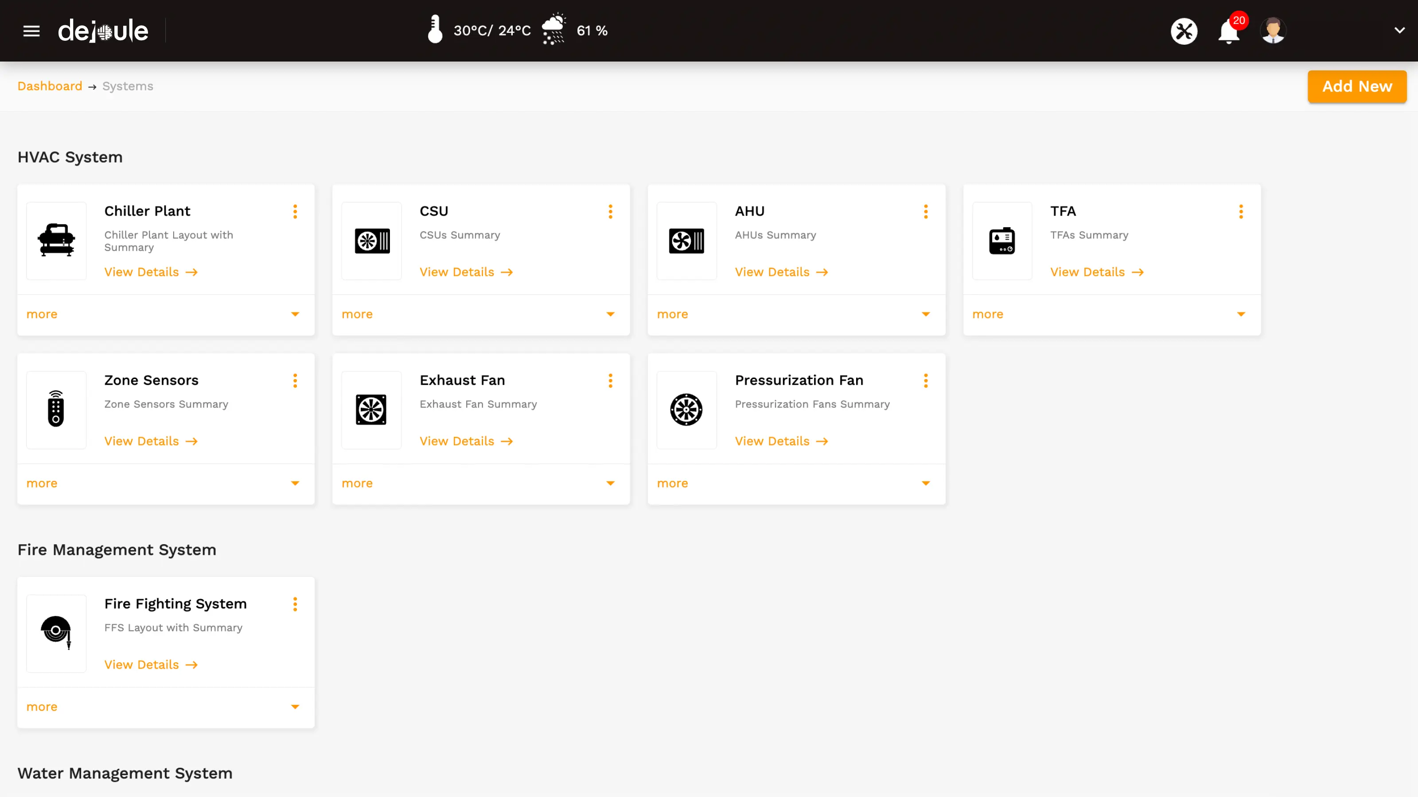The width and height of the screenshot is (1418, 797).
Task: Open View Details of Fire Fighting System
Action: (151, 665)
